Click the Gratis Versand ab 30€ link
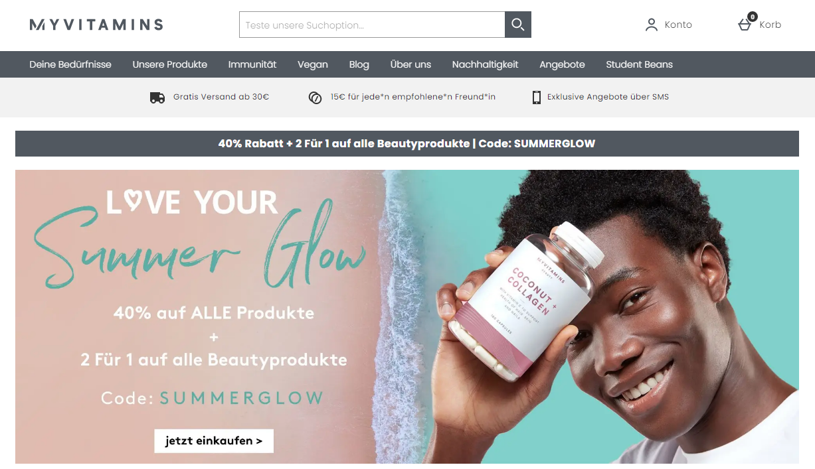The height and width of the screenshot is (469, 815). tap(221, 97)
